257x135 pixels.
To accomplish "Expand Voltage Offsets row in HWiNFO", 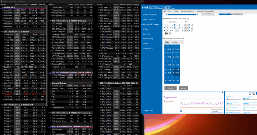I will point(51,35).
